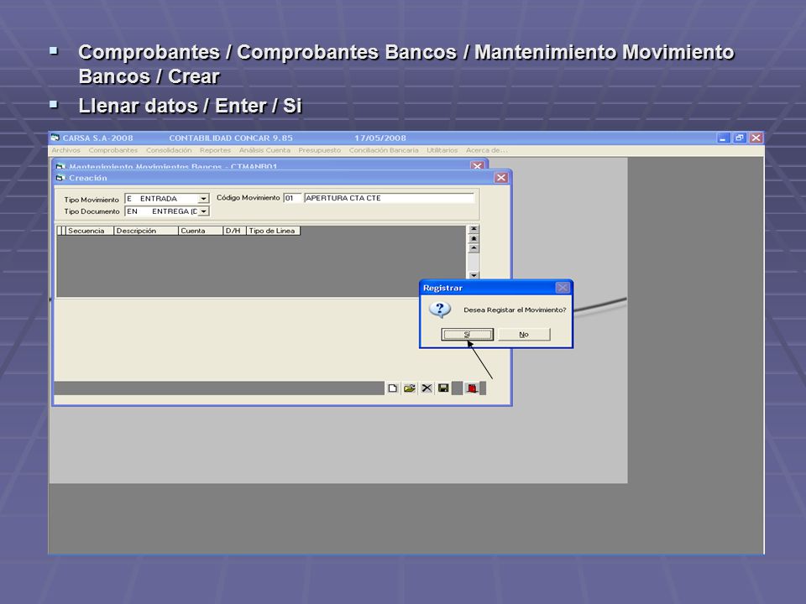Click the jump-to-top arrow of grid scrollbar
This screenshot has width=806, height=604.
tap(474, 229)
